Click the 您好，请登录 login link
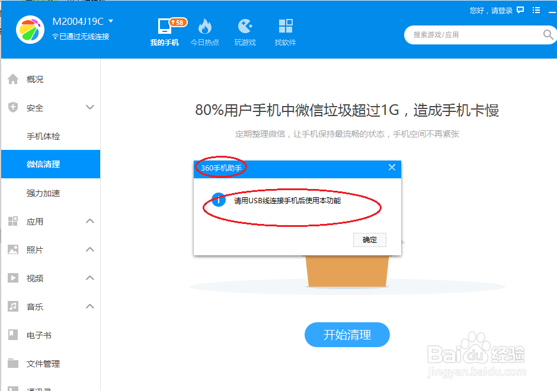This screenshot has height=391, width=557. tap(491, 10)
